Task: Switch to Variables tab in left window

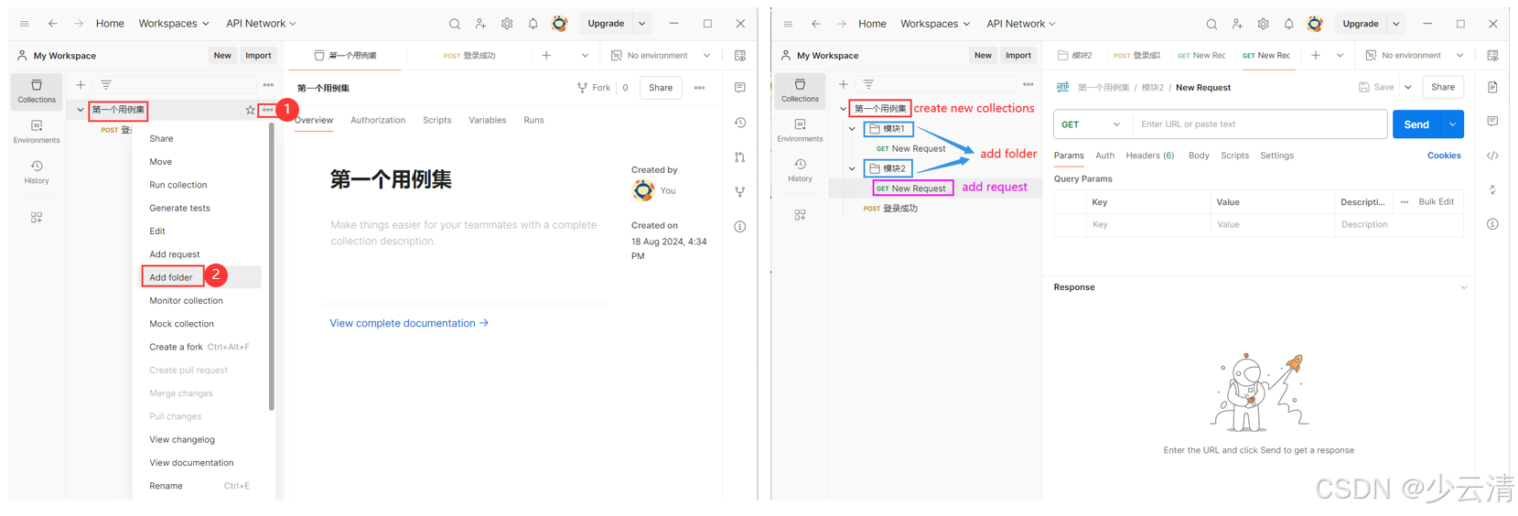Action: (488, 120)
